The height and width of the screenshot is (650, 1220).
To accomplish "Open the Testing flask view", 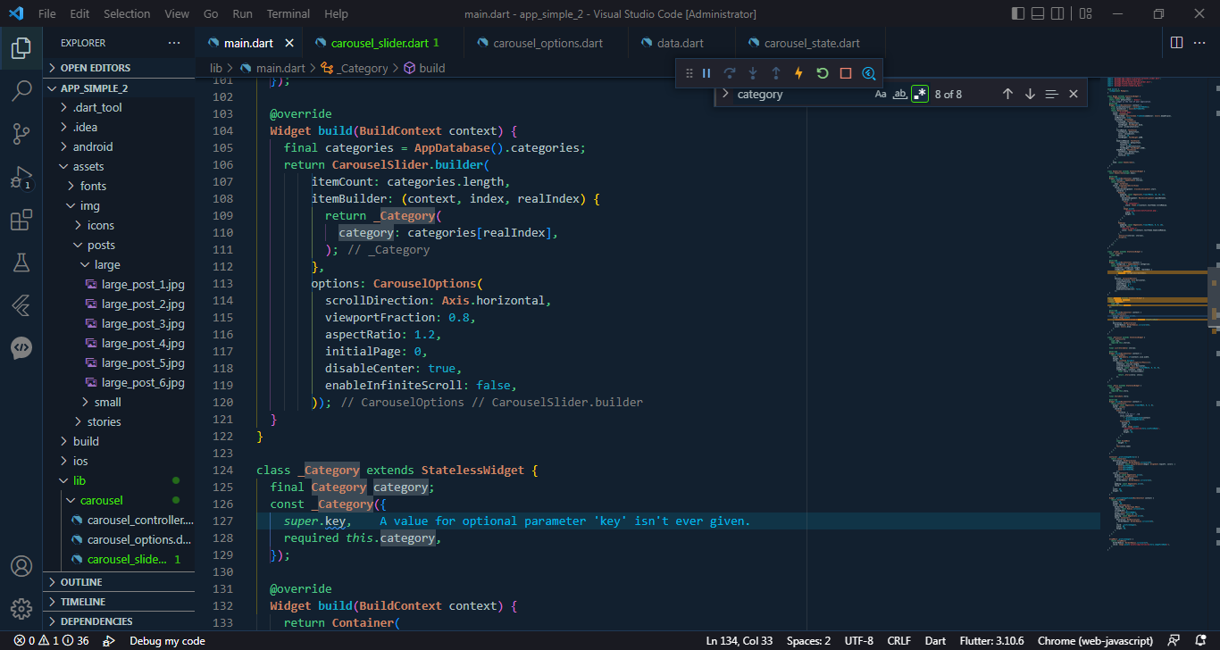I will [x=21, y=262].
